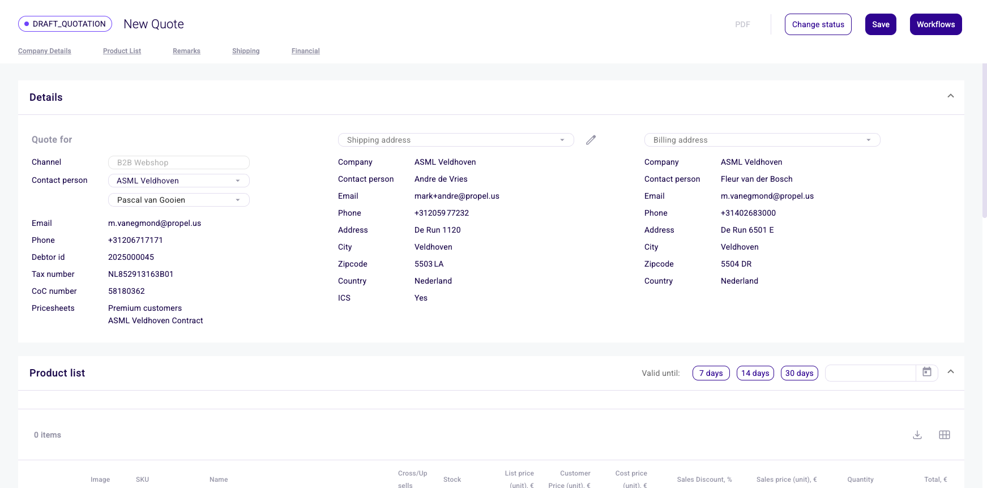Click shipping contact Andre de Vries
Viewport: 987px width, 488px height.
click(441, 179)
